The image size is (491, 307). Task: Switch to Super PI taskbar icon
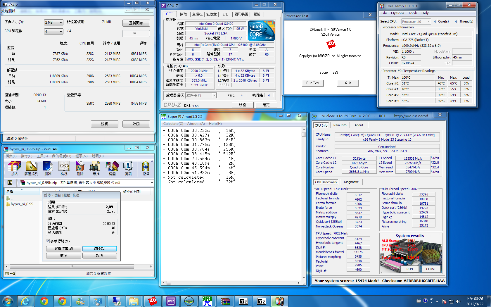click(x=207, y=301)
